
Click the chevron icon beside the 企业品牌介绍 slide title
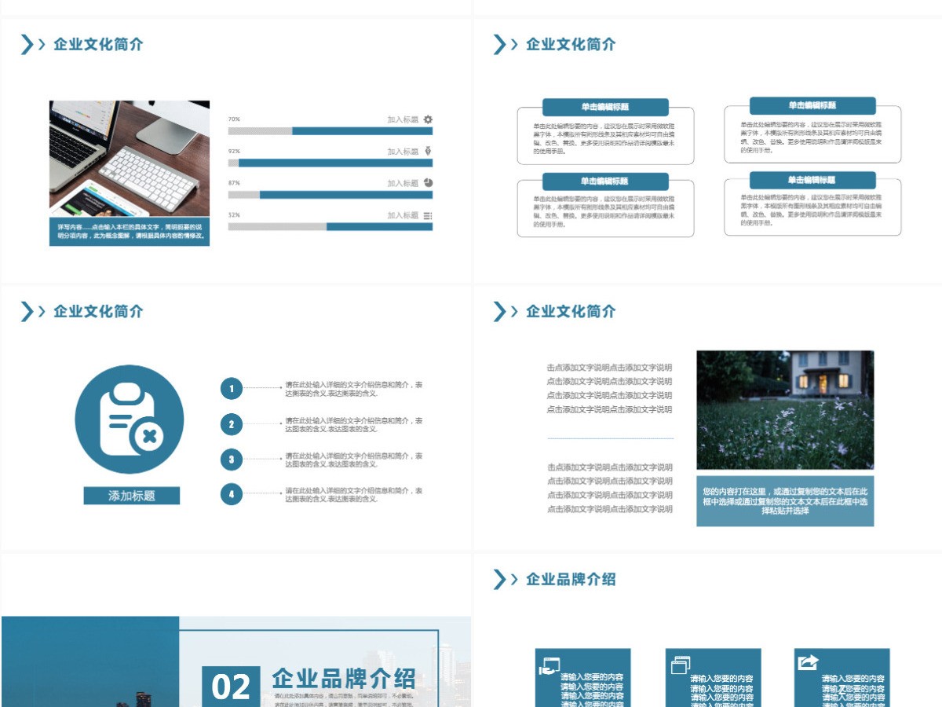tap(505, 579)
